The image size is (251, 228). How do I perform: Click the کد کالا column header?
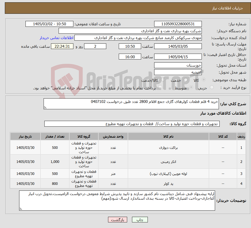pyautogui.click(x=223, y=136)
